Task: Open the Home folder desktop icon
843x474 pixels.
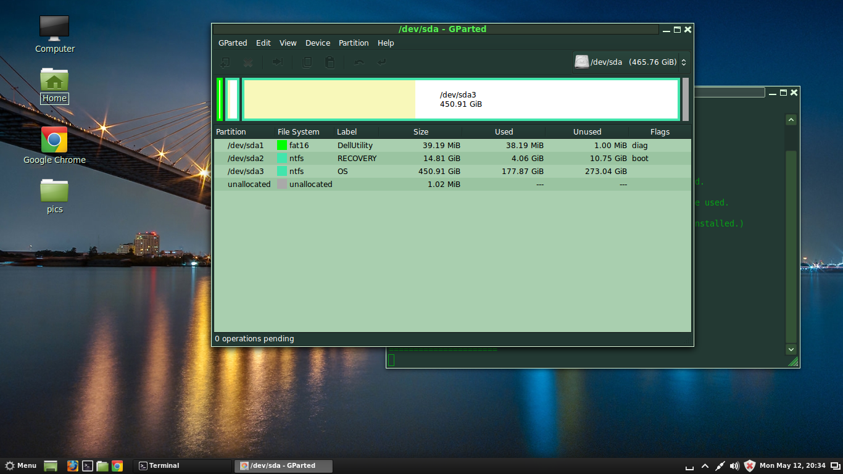Action: (54, 85)
